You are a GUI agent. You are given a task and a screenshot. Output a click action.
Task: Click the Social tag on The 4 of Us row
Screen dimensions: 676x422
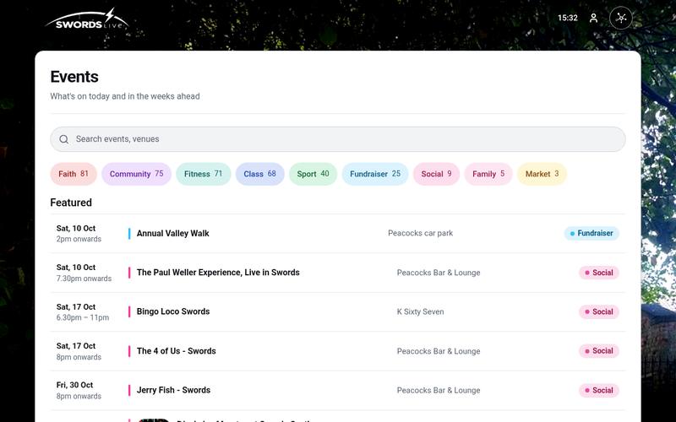click(x=599, y=351)
